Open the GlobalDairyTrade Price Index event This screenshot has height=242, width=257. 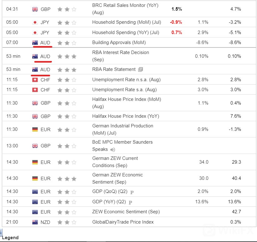[123, 222]
